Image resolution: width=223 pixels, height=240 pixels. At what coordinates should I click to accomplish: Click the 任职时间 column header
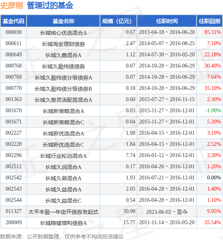167,21
